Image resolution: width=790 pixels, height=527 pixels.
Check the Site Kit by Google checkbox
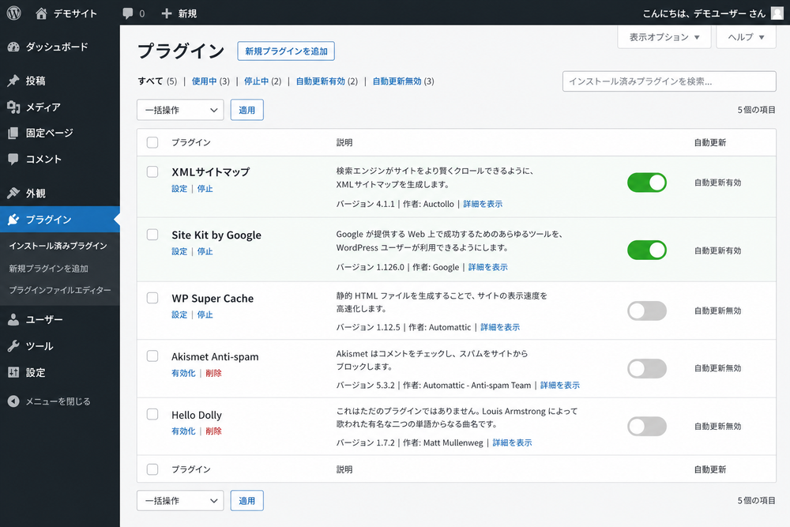[x=152, y=235]
